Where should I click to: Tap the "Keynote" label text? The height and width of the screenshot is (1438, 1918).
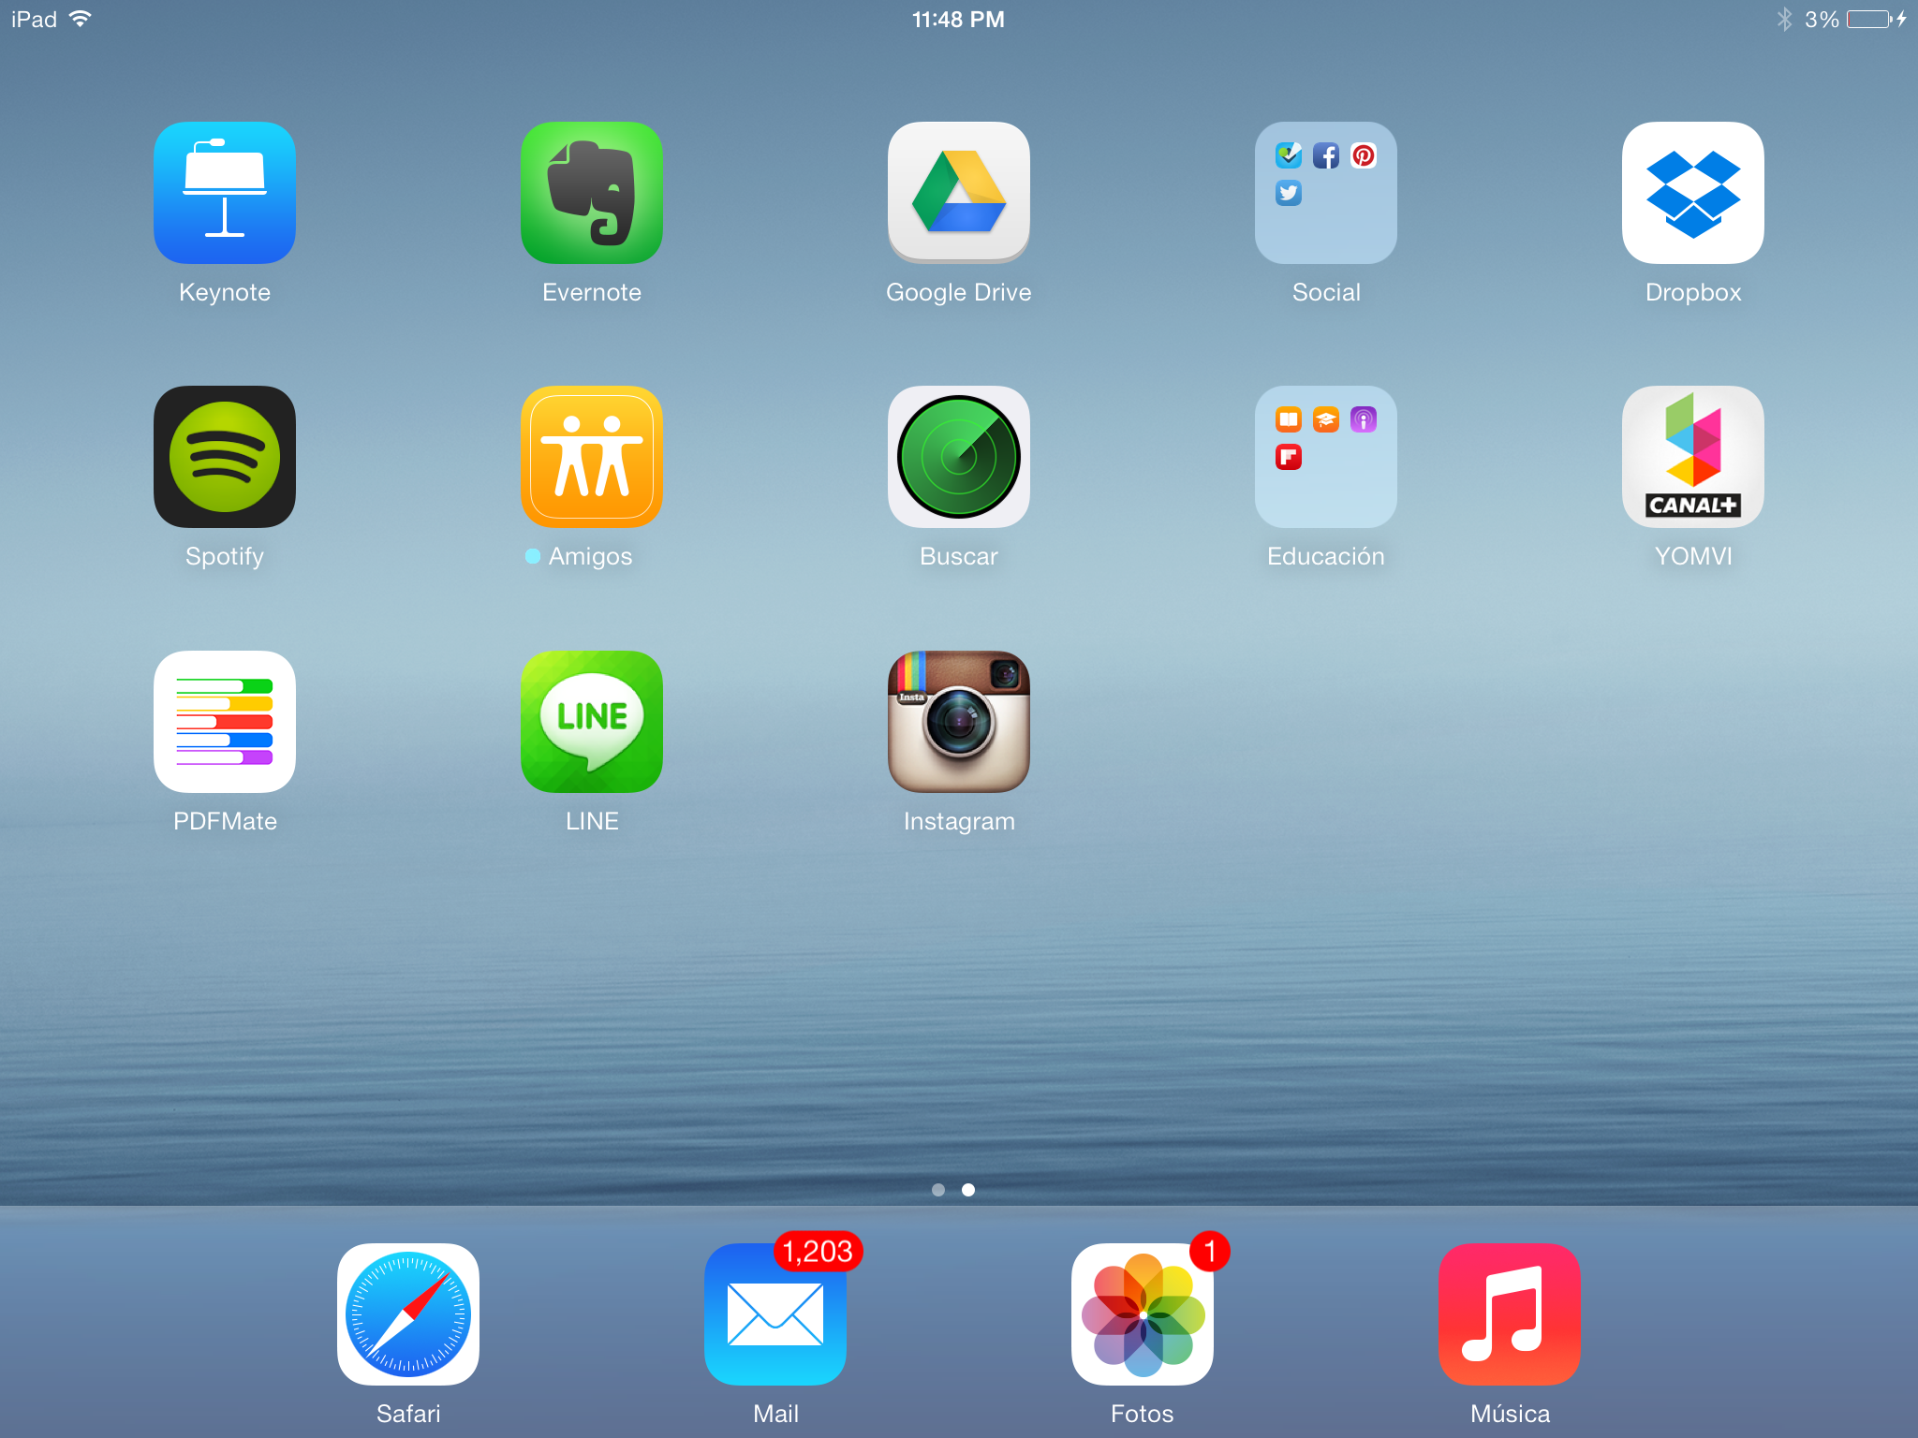225,292
